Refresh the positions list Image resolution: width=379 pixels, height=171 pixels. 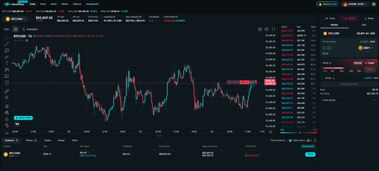315,140
